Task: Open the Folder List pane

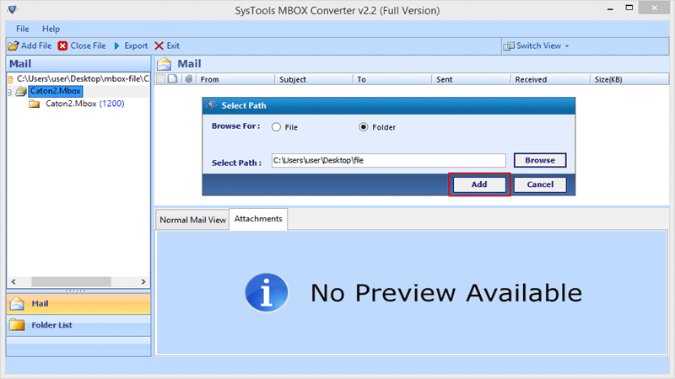Action: (x=78, y=325)
